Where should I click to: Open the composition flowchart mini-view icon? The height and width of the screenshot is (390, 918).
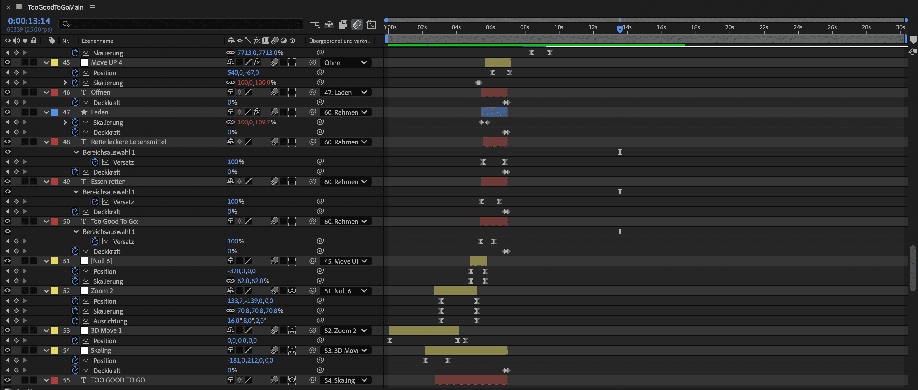click(315, 24)
